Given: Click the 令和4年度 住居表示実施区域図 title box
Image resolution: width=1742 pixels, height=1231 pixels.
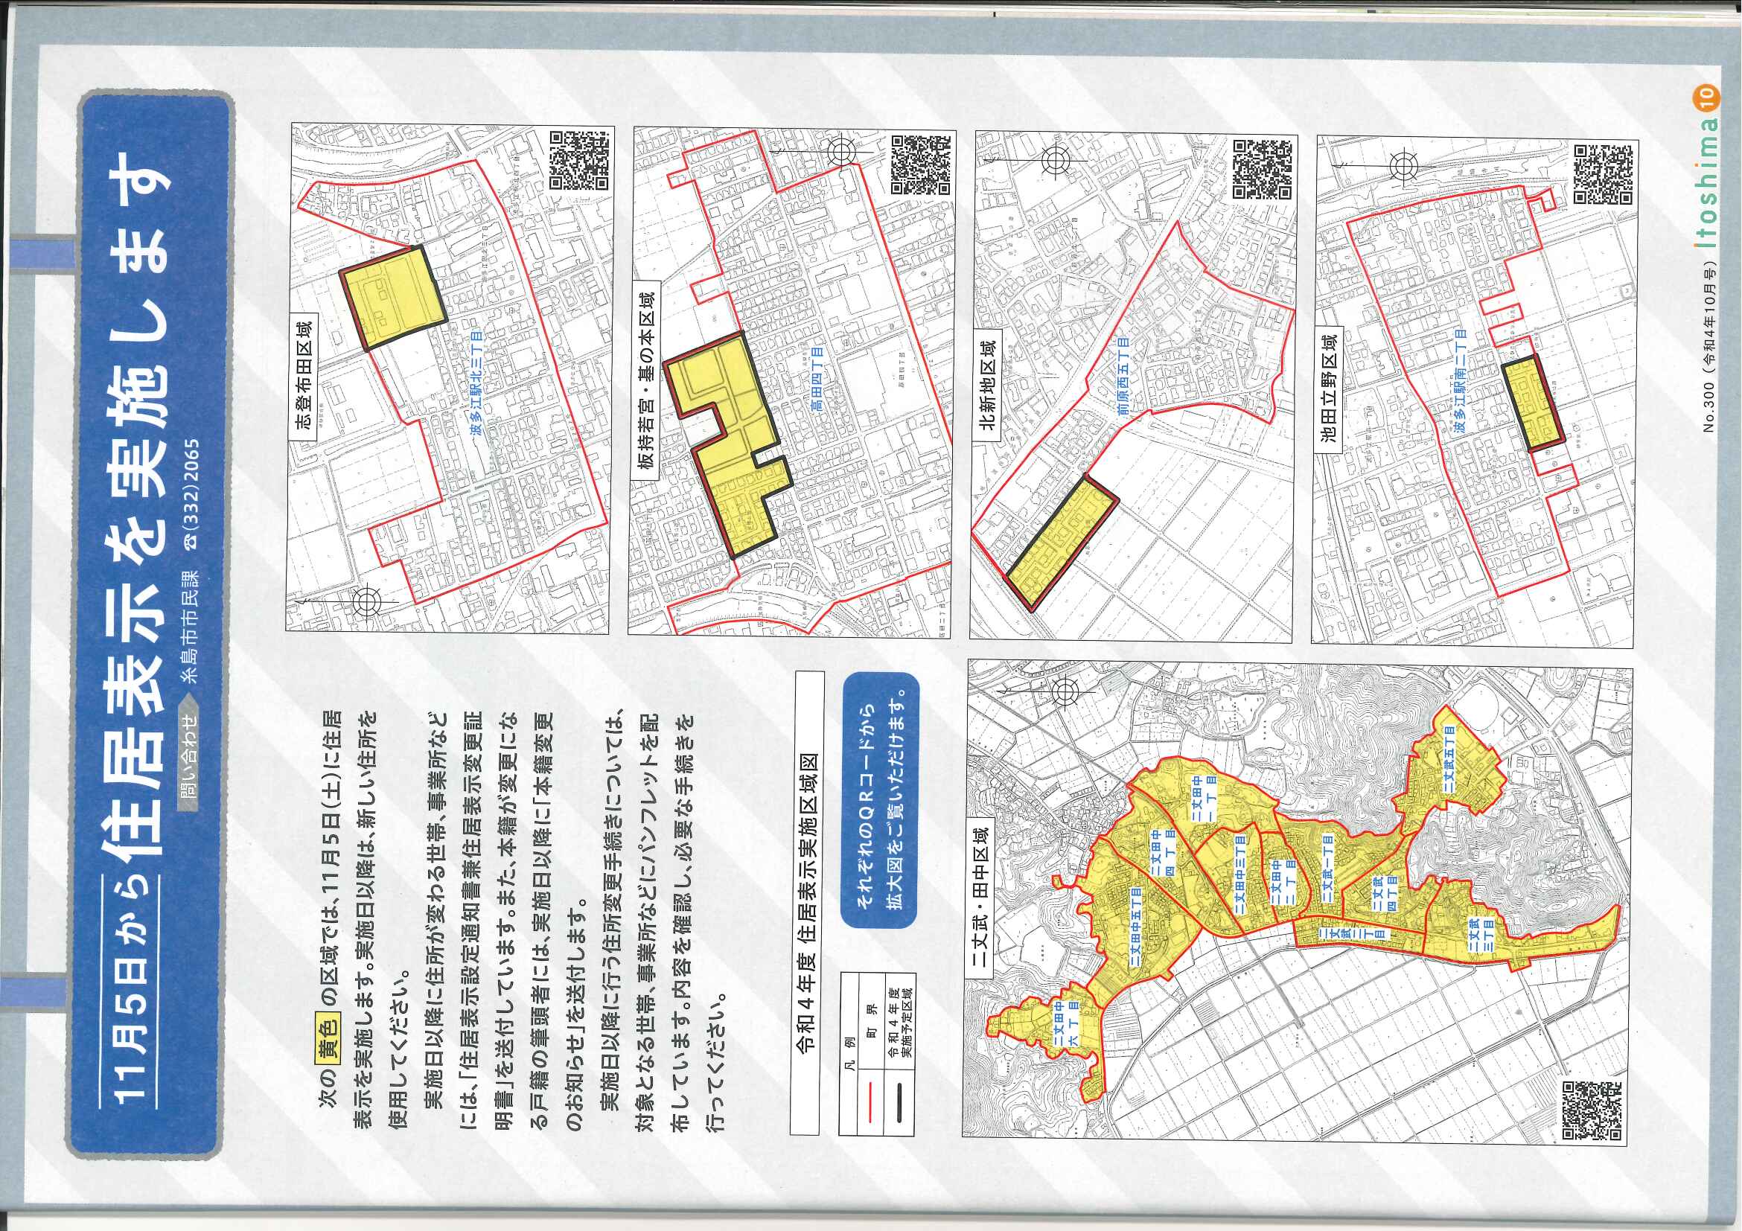Looking at the screenshot, I should click(806, 902).
